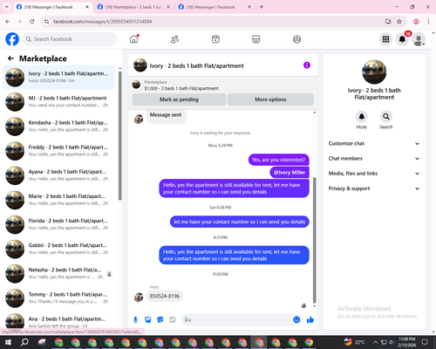The width and height of the screenshot is (436, 349).
Task: Open the account avatar menu
Action: pyautogui.click(x=419, y=39)
